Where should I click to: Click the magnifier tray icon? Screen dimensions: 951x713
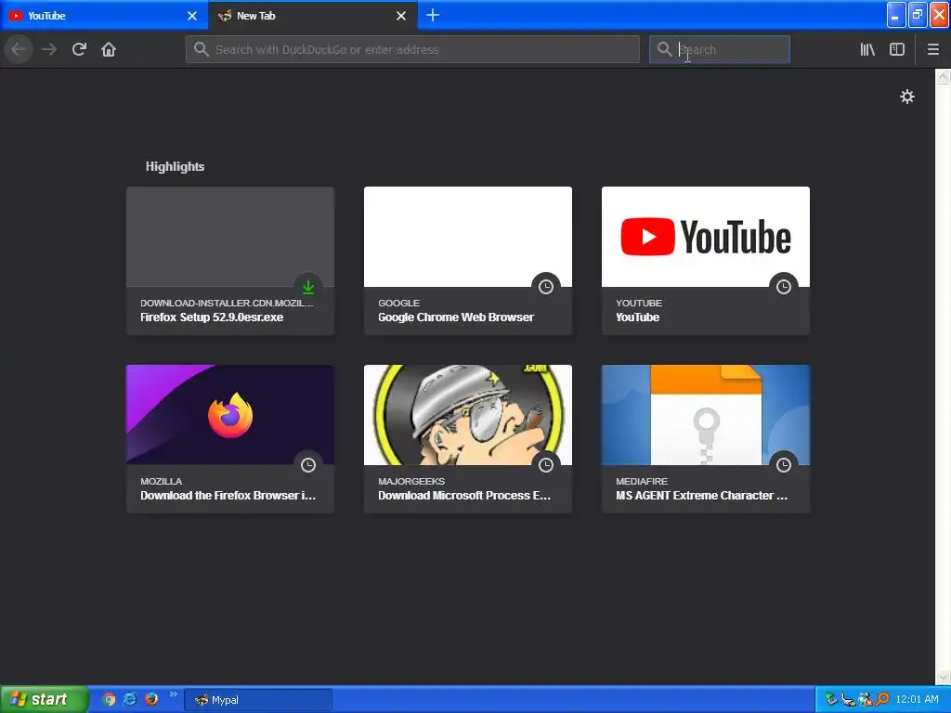(882, 699)
